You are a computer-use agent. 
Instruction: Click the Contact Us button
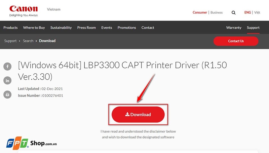pos(236,41)
